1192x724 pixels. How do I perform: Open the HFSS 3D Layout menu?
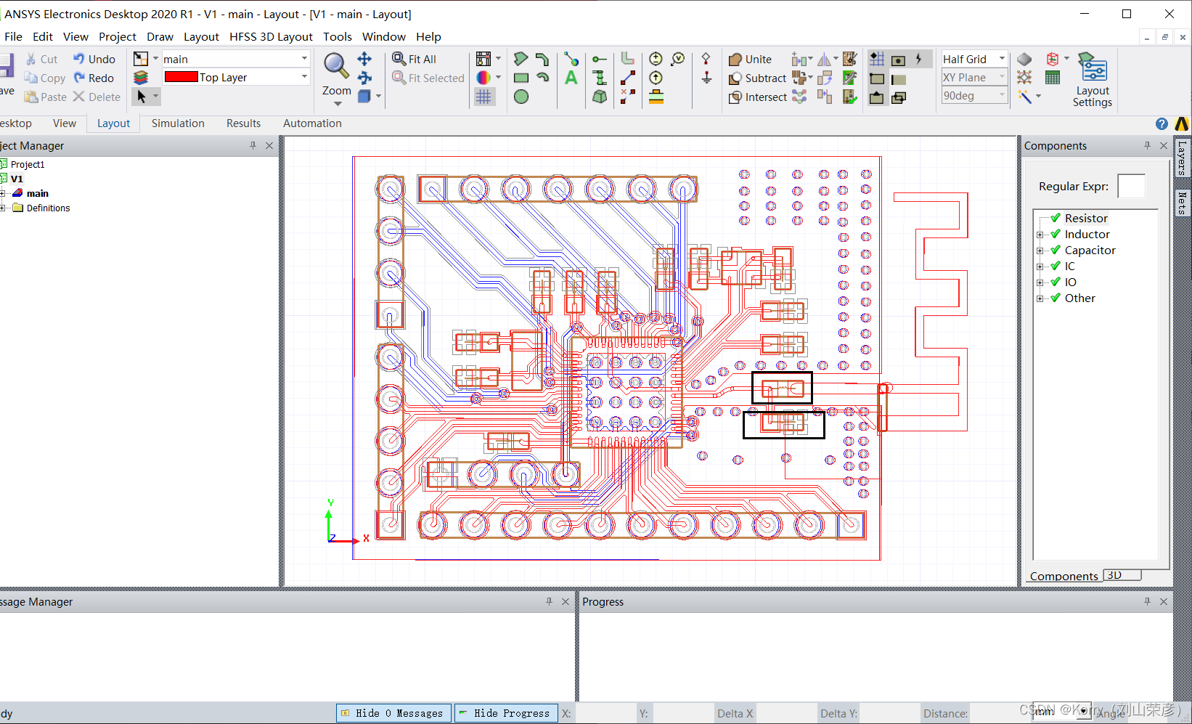271,36
